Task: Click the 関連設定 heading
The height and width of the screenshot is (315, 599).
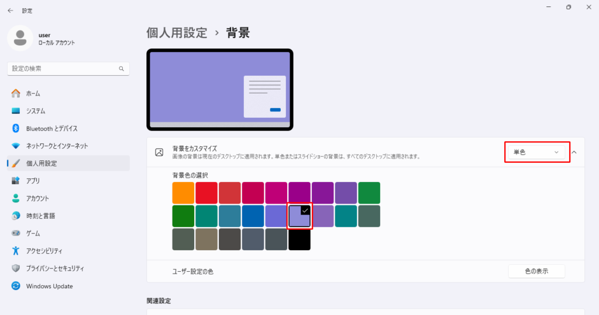Action: pos(159,301)
